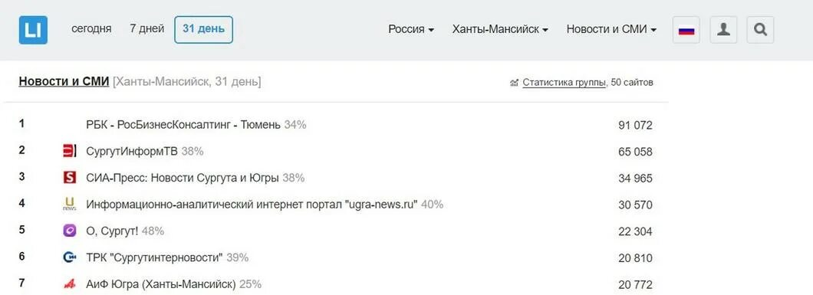Click the purple О, Сургут! favicon

point(70,231)
